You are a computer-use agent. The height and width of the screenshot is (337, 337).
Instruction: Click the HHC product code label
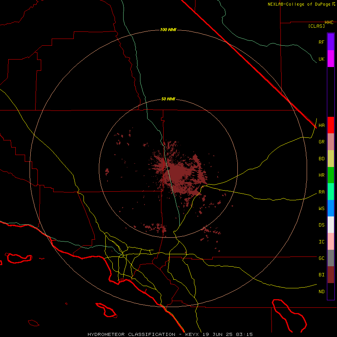(329, 22)
